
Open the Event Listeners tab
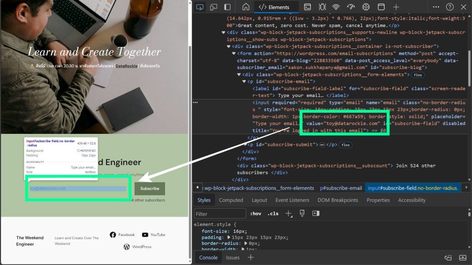(292, 200)
